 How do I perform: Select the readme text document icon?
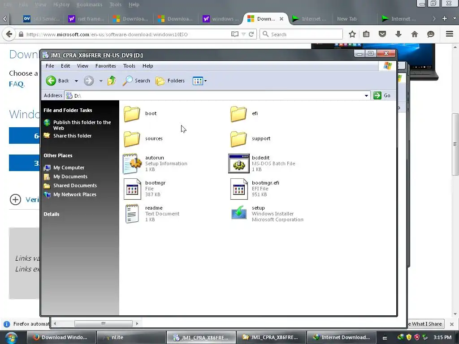click(132, 214)
